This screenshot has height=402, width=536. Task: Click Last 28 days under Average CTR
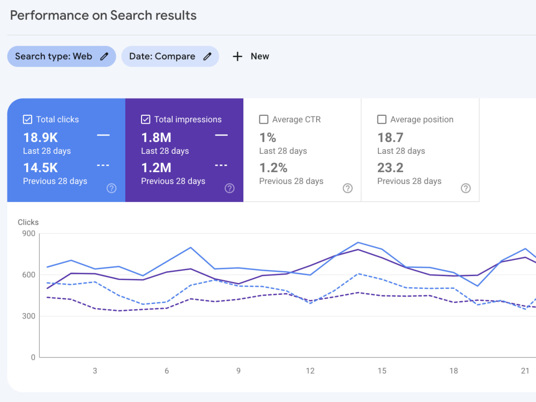point(283,151)
